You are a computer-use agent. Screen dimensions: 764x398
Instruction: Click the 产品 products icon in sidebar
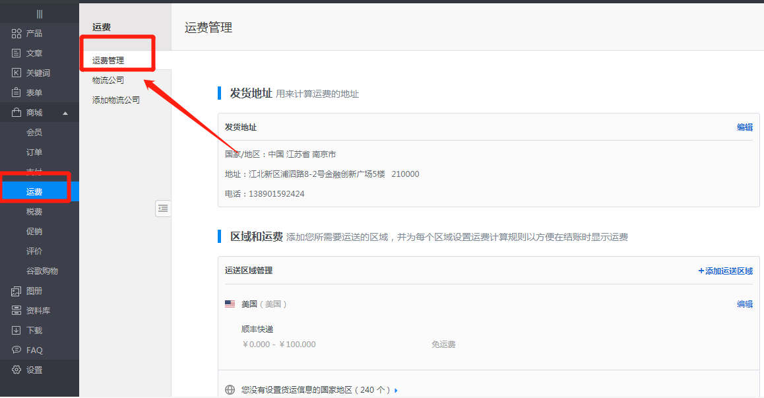(x=16, y=34)
